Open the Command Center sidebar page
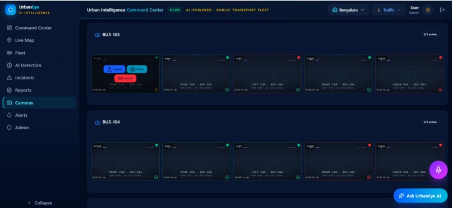Image resolution: width=452 pixels, height=208 pixels. [39, 28]
